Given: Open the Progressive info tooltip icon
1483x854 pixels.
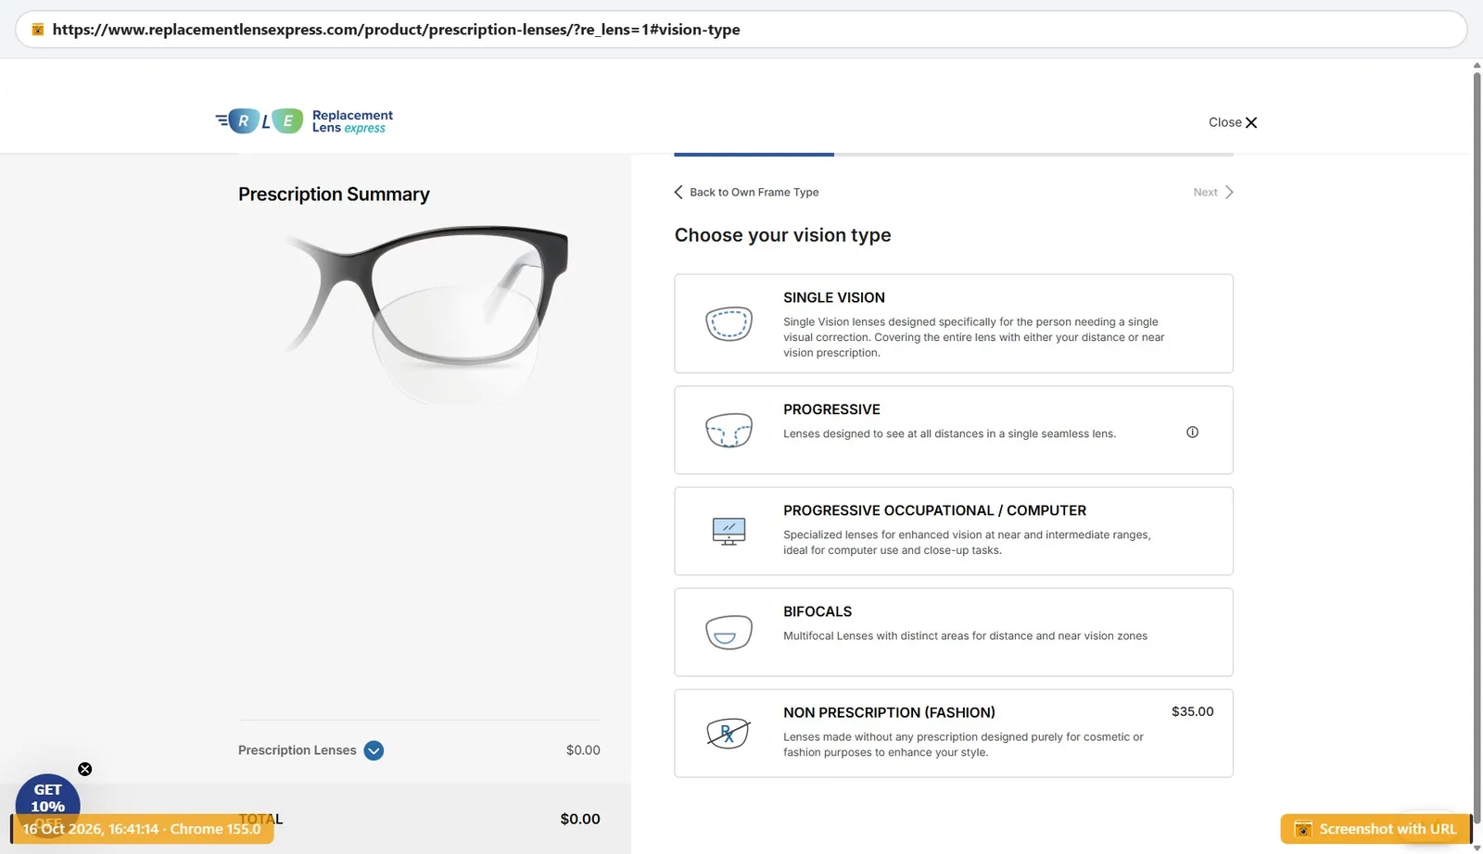Looking at the screenshot, I should [x=1192, y=433].
